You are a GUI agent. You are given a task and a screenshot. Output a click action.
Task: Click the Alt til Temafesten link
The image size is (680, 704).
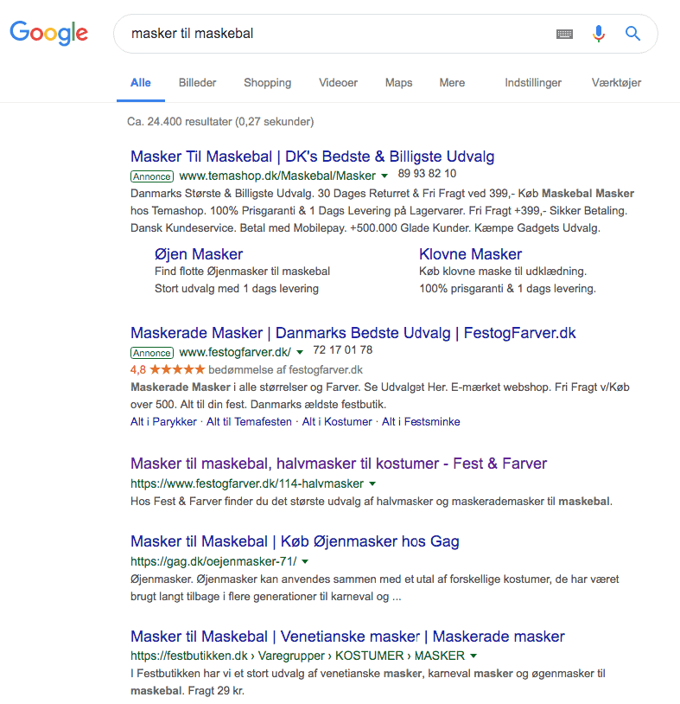tap(249, 421)
